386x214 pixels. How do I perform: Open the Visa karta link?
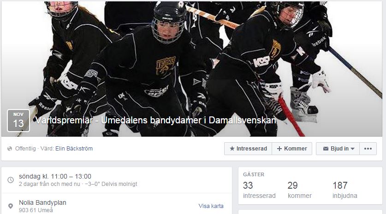(x=211, y=206)
